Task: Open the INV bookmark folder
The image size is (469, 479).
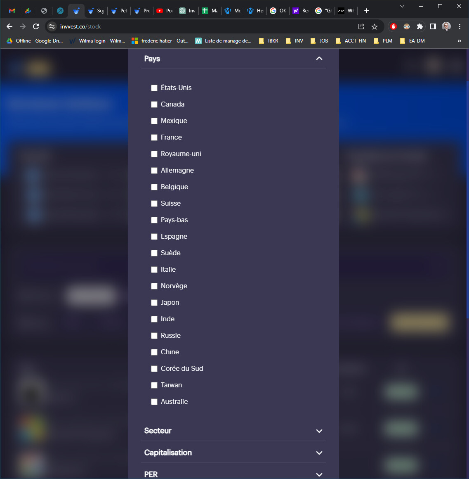Action: tap(295, 41)
